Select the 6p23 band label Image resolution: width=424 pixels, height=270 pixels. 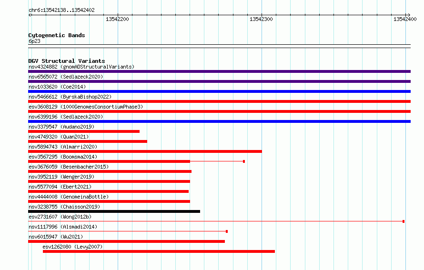[x=34, y=41]
